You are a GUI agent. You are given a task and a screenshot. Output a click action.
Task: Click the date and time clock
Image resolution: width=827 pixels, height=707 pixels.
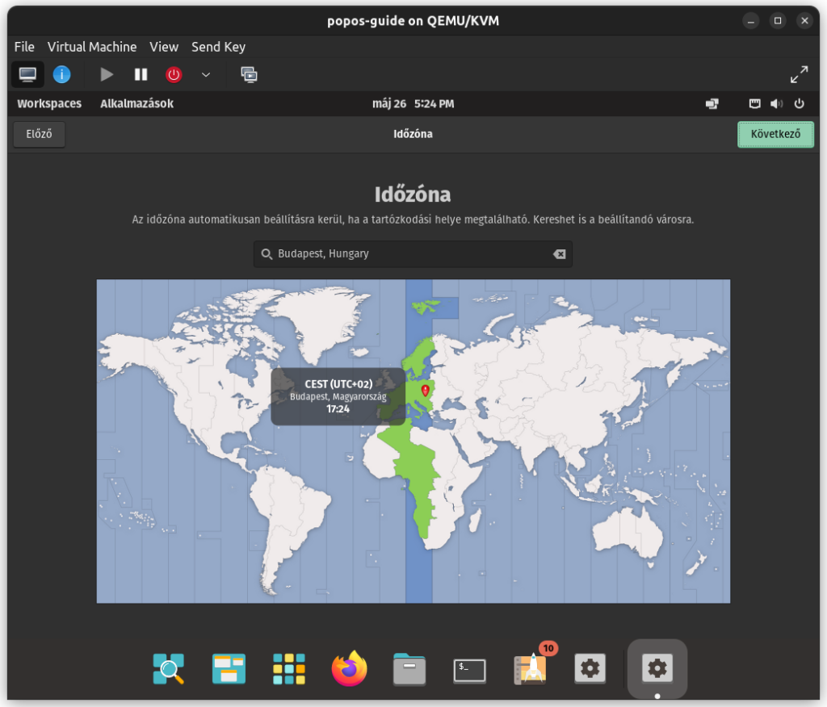point(413,103)
